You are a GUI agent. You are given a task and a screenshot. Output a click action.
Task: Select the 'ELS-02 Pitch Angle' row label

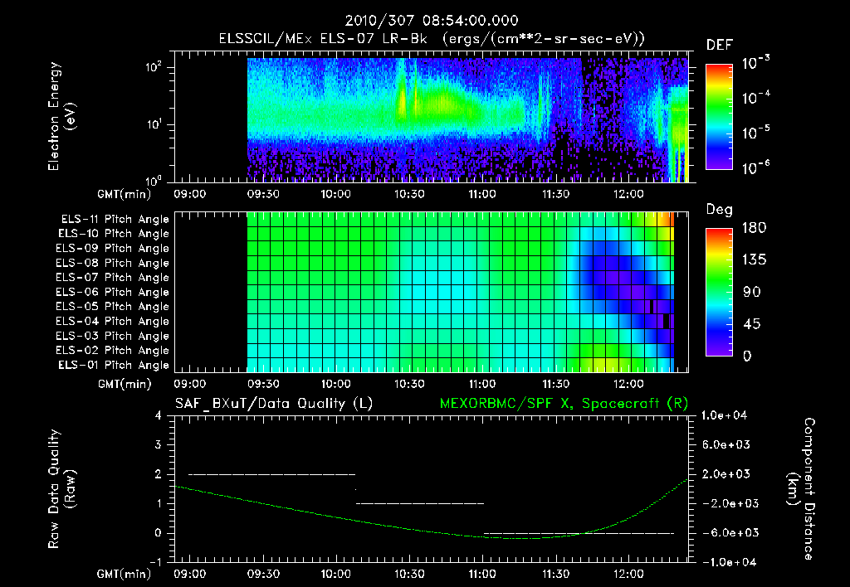pyautogui.click(x=112, y=351)
